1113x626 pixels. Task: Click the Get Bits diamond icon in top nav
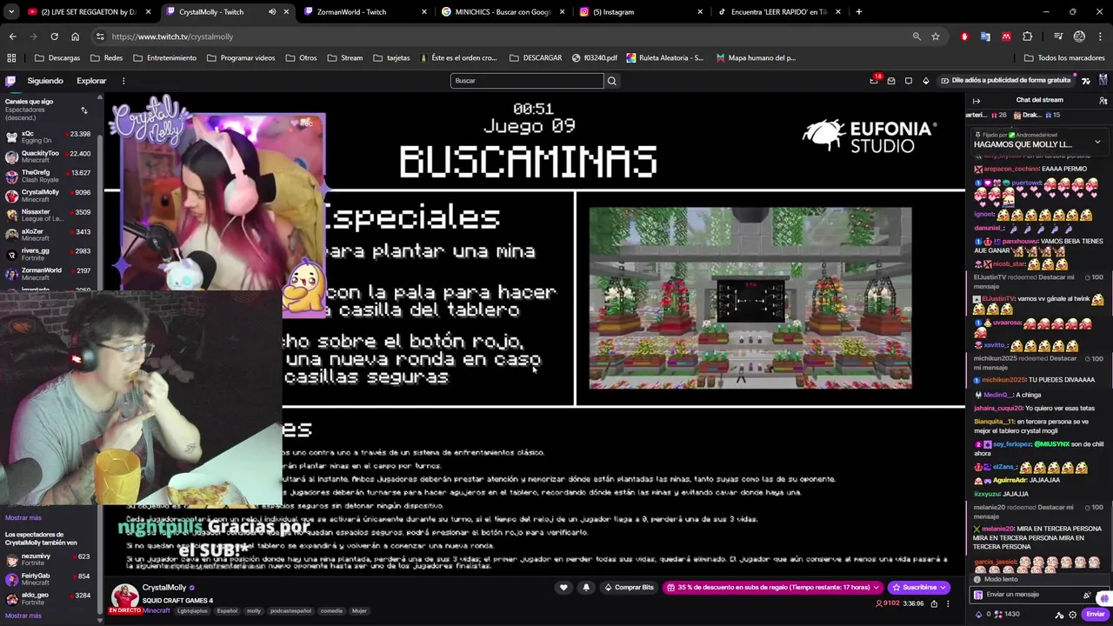point(926,81)
